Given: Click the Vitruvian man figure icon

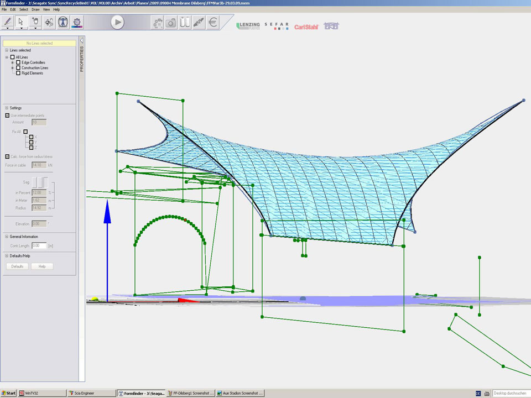Looking at the screenshot, I should (63, 22).
